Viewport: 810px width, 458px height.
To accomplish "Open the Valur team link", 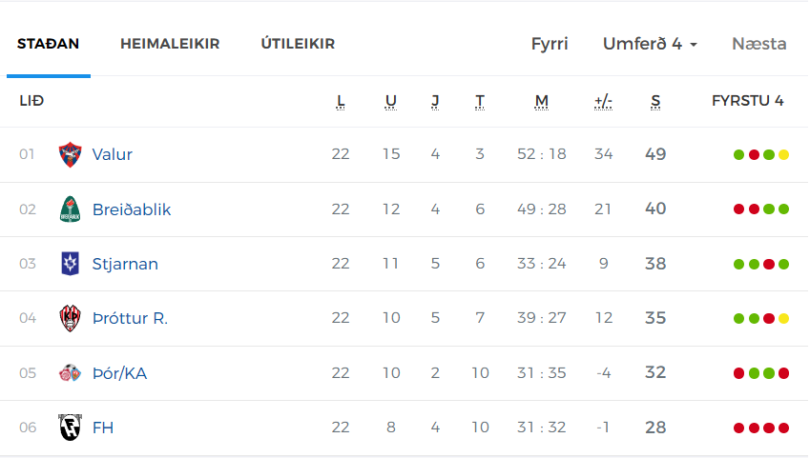I will pos(112,154).
